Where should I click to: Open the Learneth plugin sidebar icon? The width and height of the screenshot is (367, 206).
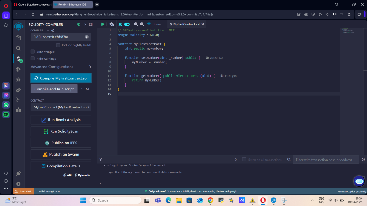click(19, 110)
